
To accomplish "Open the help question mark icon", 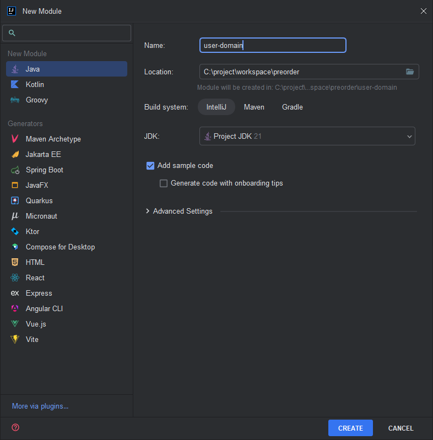I will (15, 427).
